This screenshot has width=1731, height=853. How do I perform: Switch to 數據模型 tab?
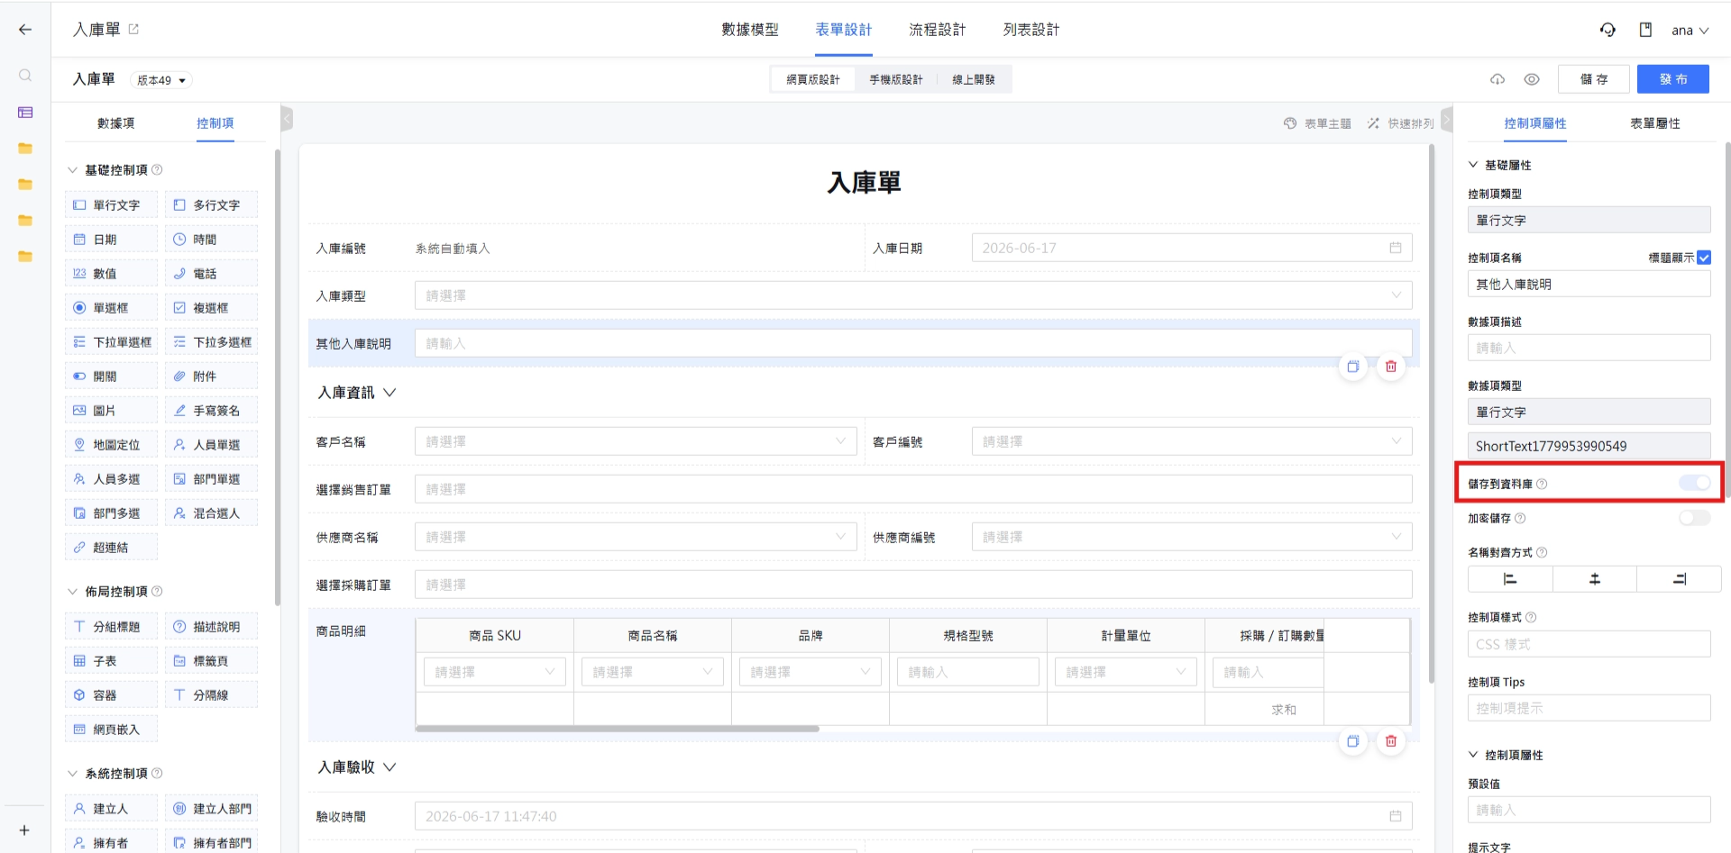point(749,30)
